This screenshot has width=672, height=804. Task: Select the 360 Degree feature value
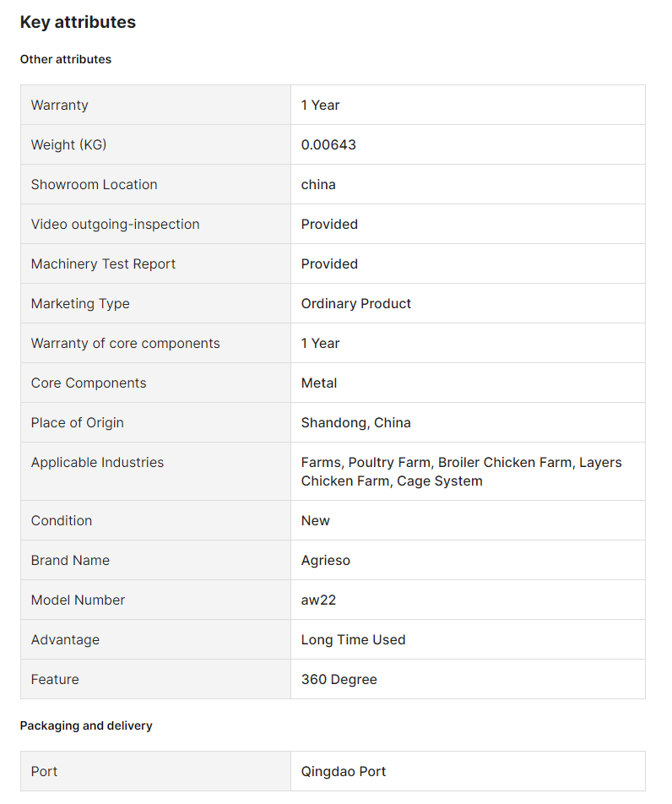point(339,679)
